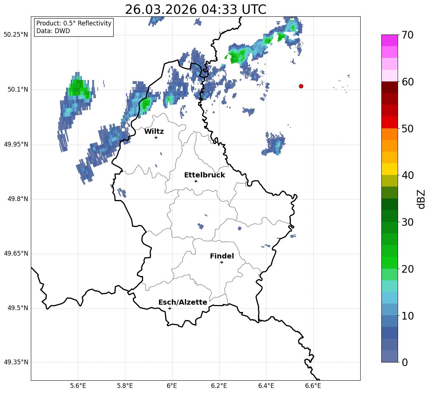430x393 pixels.
Task: Click the green radar echo west of Wiltz
Action: tap(79, 88)
